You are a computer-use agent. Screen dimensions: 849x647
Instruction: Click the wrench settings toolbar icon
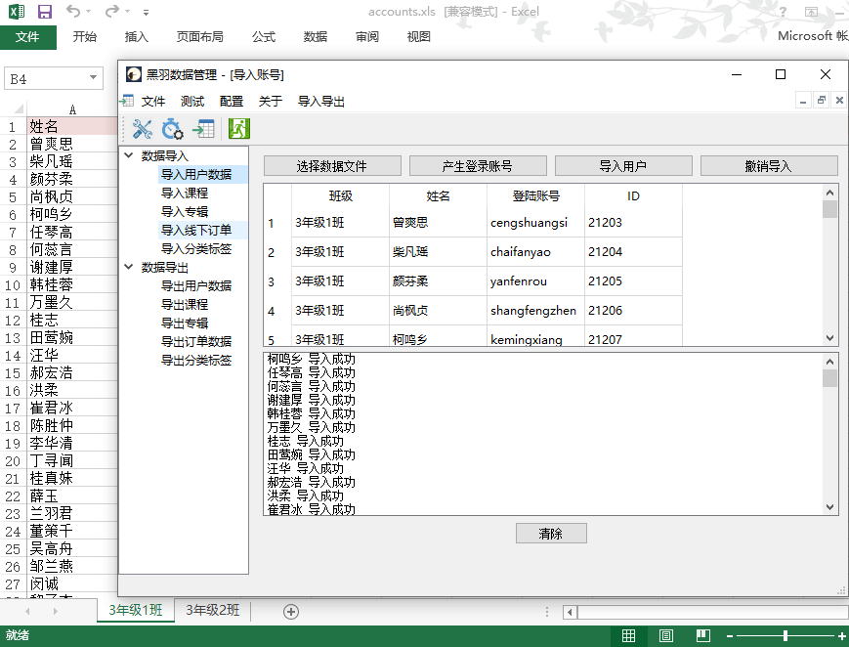(x=142, y=129)
